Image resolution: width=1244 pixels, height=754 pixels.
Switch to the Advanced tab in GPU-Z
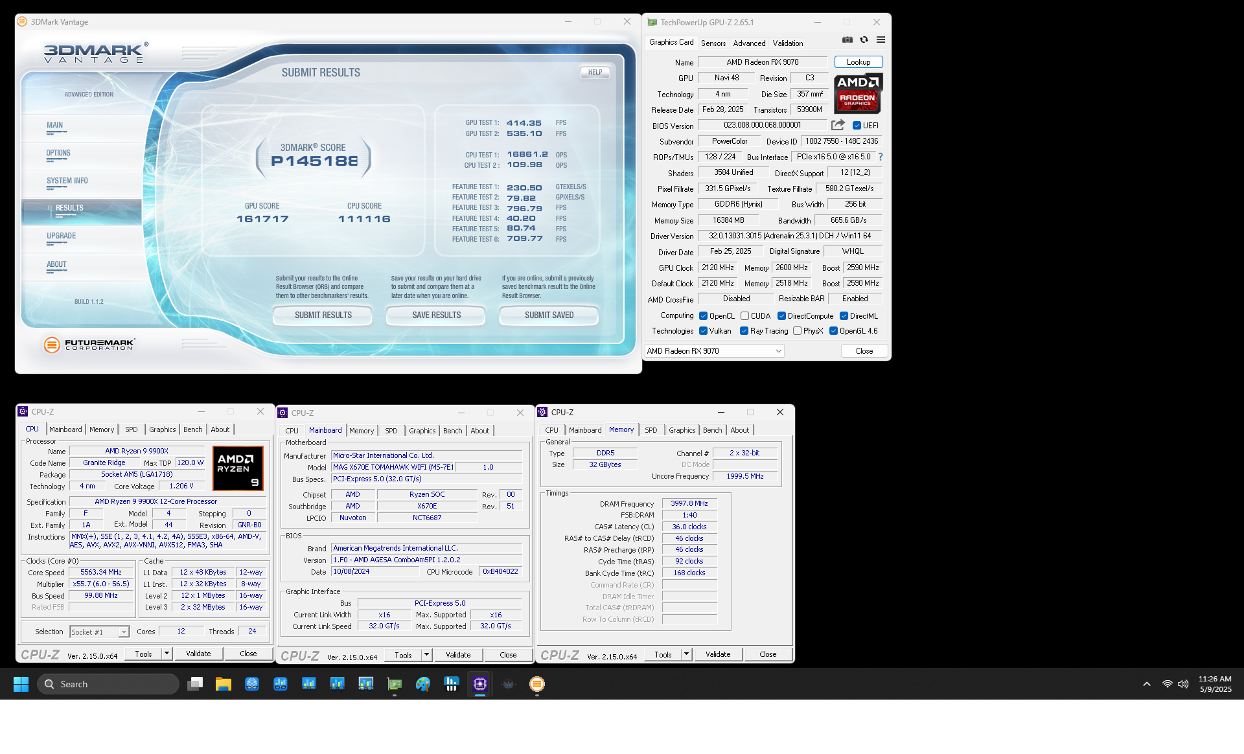[x=749, y=43]
